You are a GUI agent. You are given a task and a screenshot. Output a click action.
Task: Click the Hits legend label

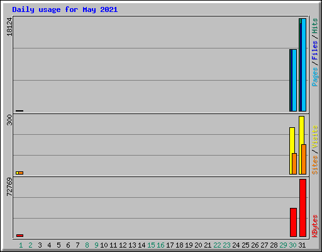coord(314,26)
